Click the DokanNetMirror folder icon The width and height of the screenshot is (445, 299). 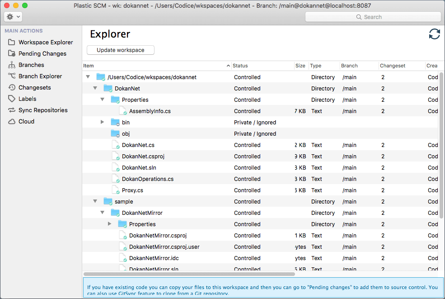pos(115,213)
